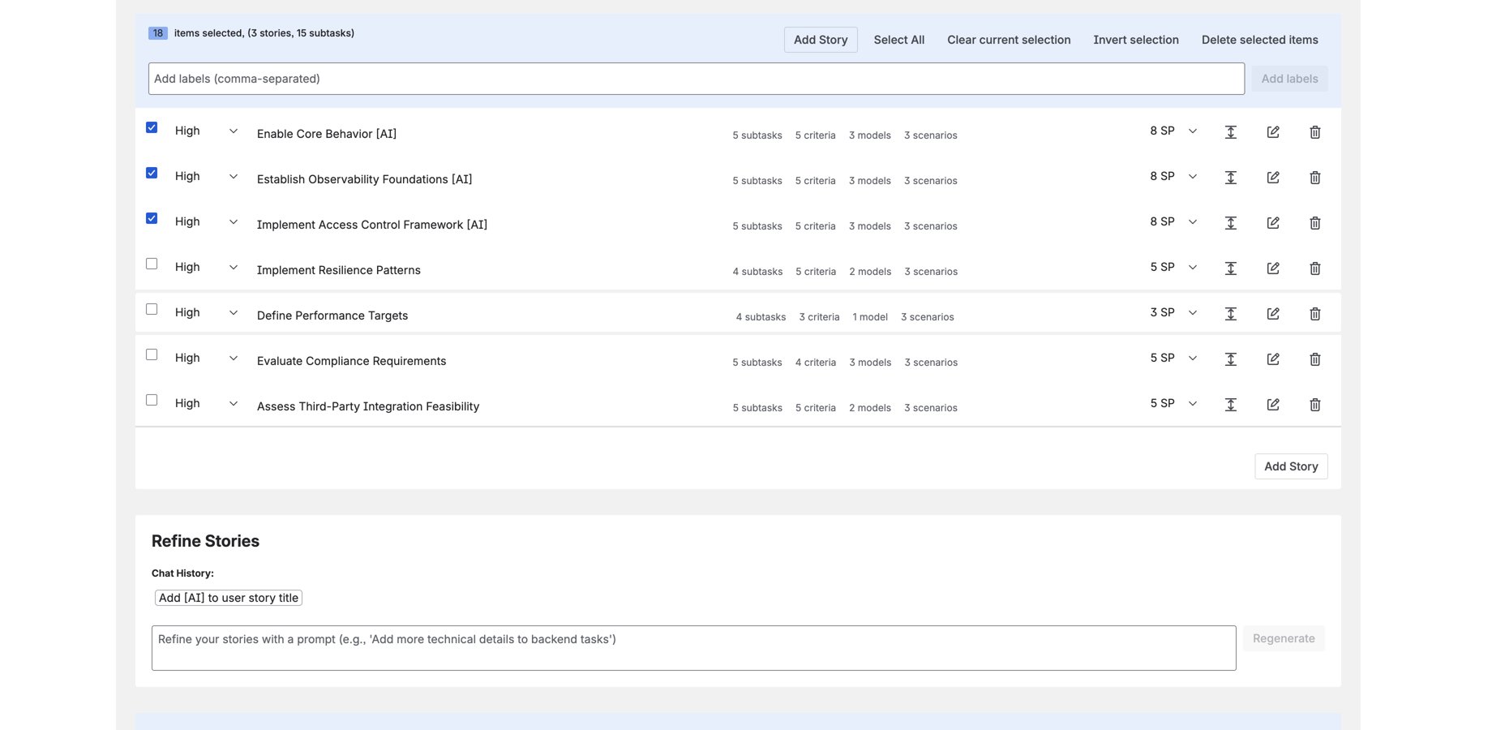Uncheck the Enable Core Behavior story checkbox

pos(152,127)
